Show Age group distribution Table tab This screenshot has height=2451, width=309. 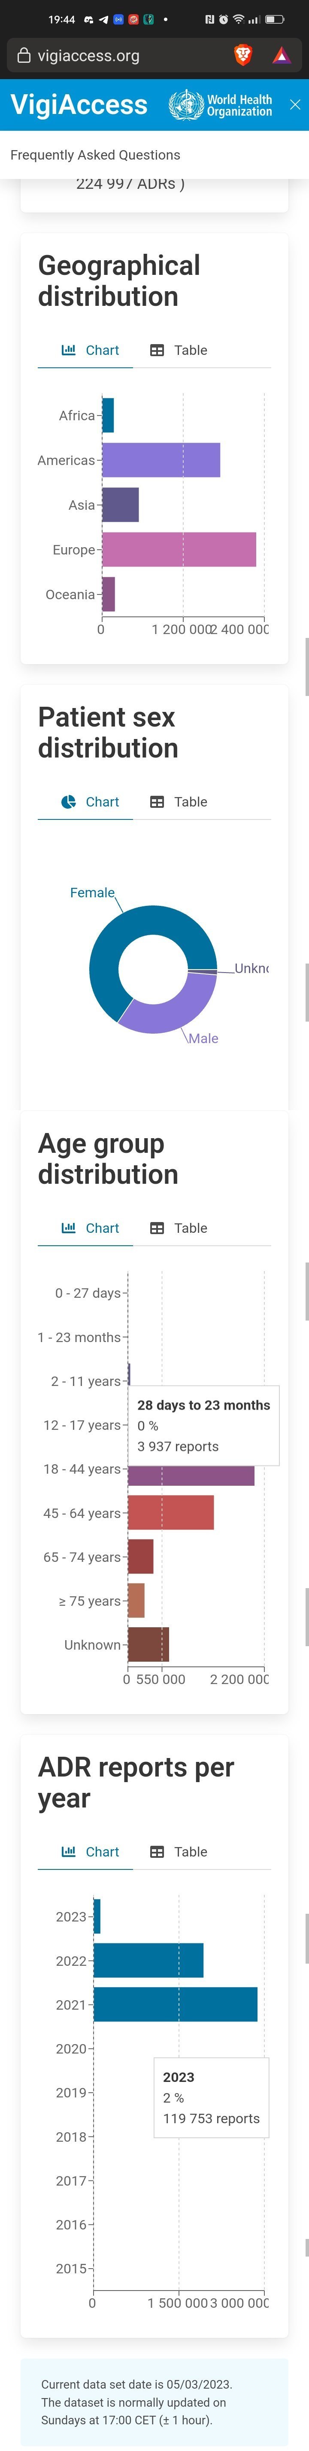click(x=178, y=1229)
